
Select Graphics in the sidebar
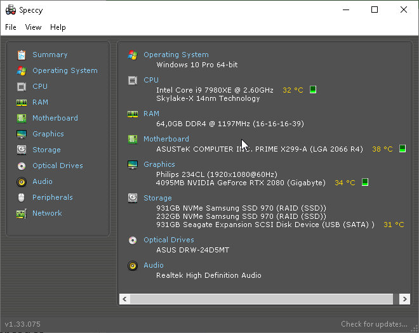[x=48, y=134]
